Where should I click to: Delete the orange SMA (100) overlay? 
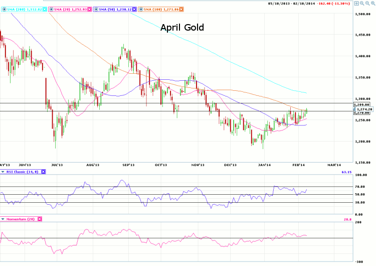(x=181, y=9)
